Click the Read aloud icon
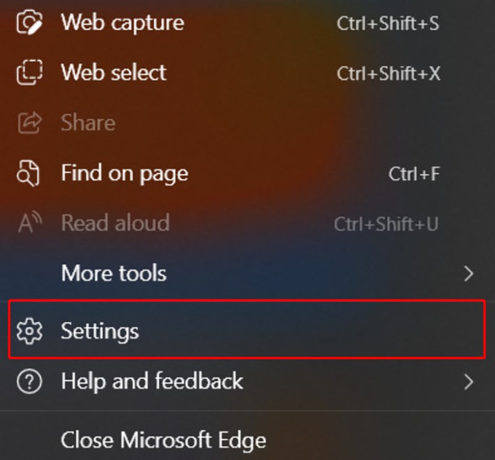Viewport: 495px width, 460px height. tap(27, 222)
